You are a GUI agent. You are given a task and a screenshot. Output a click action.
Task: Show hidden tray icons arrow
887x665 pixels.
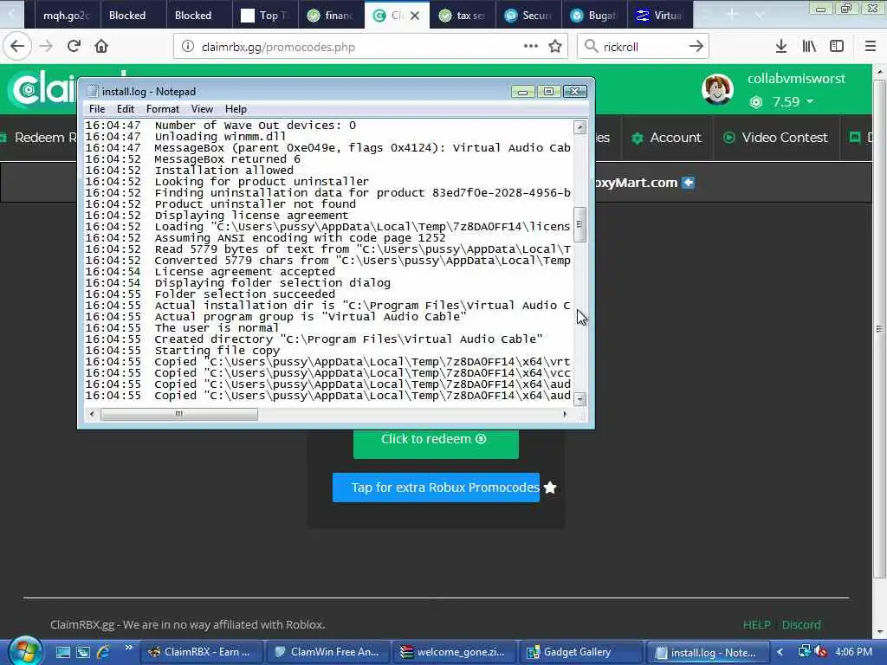[780, 652]
